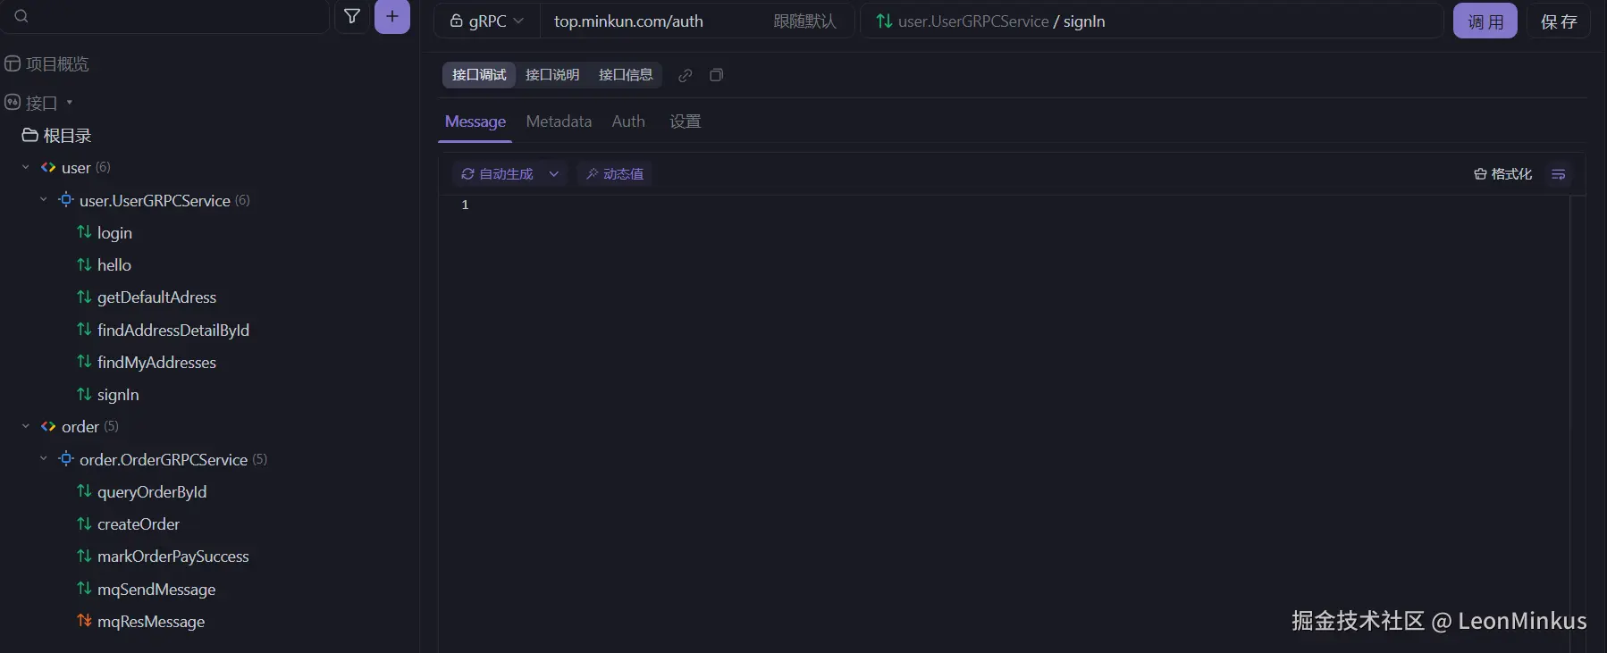Toggle word wrap icon beside 格式化
Screen dimensions: 1607x653
tap(1558, 174)
